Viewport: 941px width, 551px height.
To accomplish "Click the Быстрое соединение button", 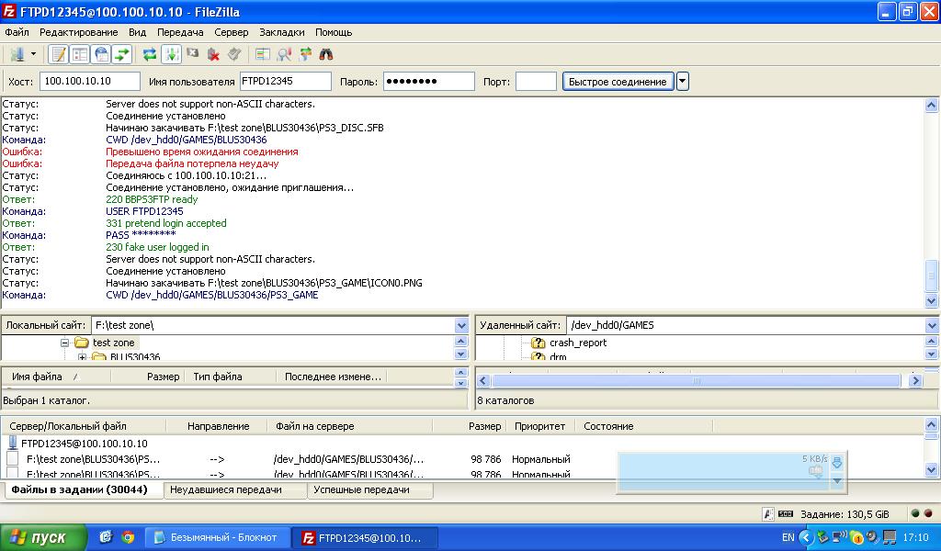I will [618, 82].
